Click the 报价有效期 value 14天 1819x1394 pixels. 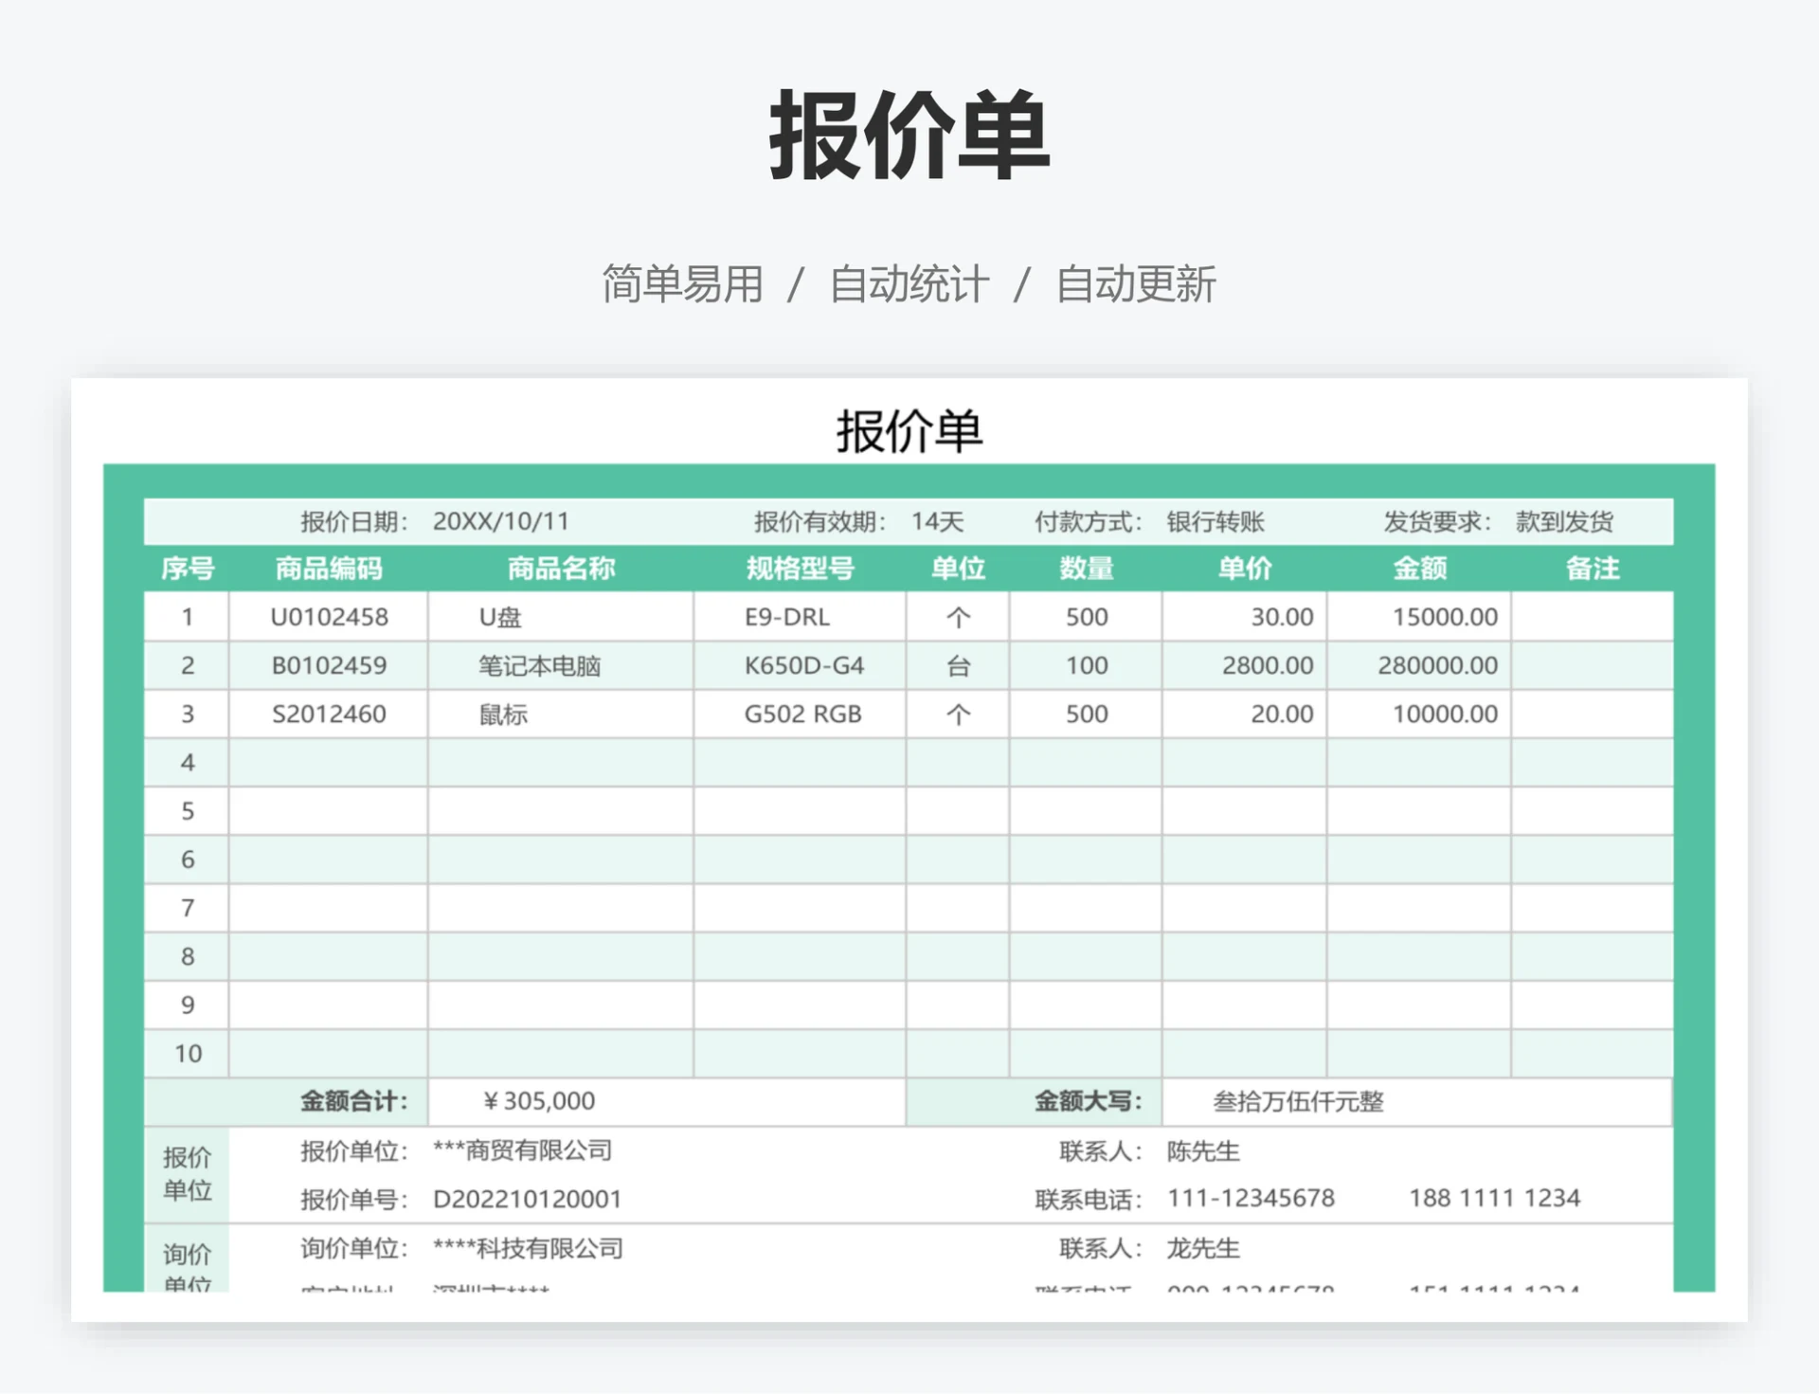[937, 520]
